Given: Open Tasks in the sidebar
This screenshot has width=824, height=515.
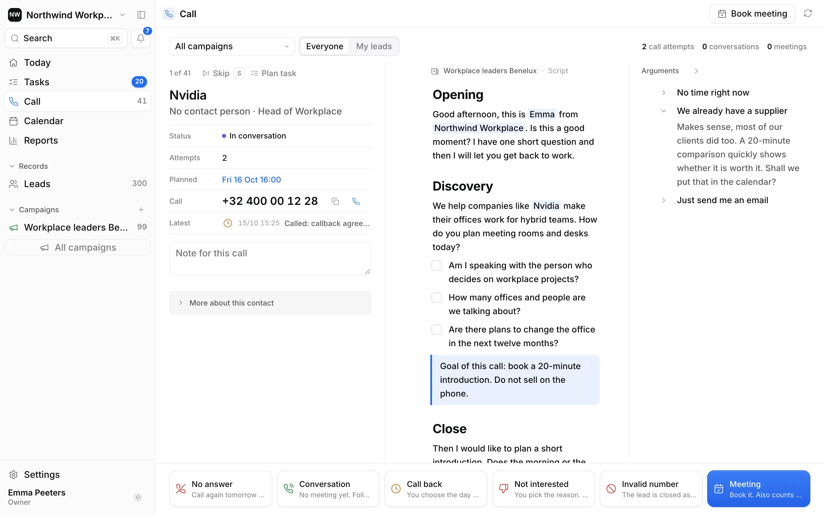Looking at the screenshot, I should pyautogui.click(x=78, y=82).
